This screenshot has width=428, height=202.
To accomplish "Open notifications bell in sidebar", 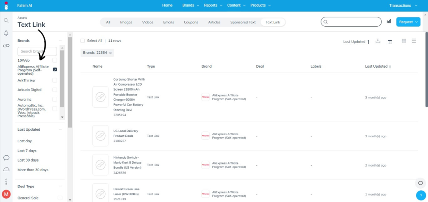I will point(6,33).
